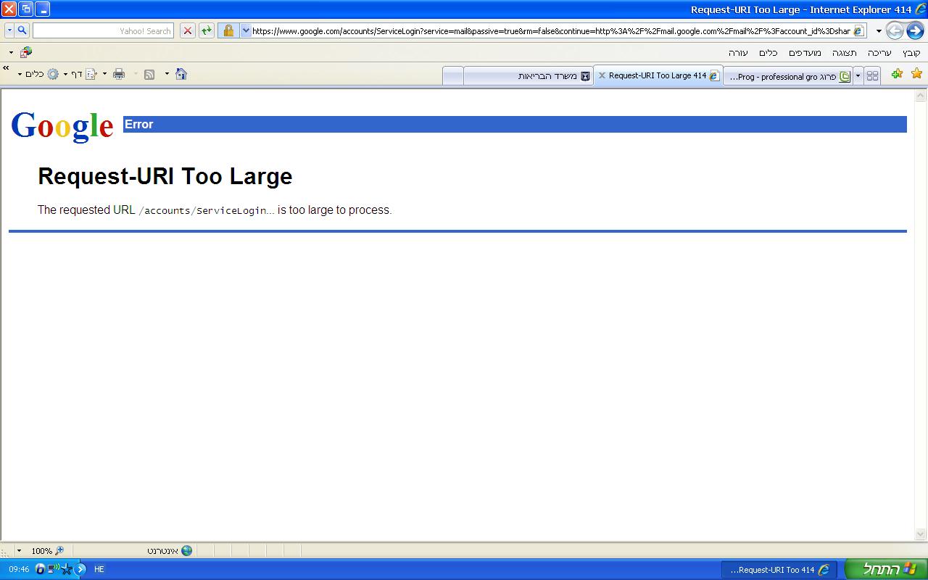
Task: Click the Internet Explorer icon in the title bar
Action: (921, 9)
